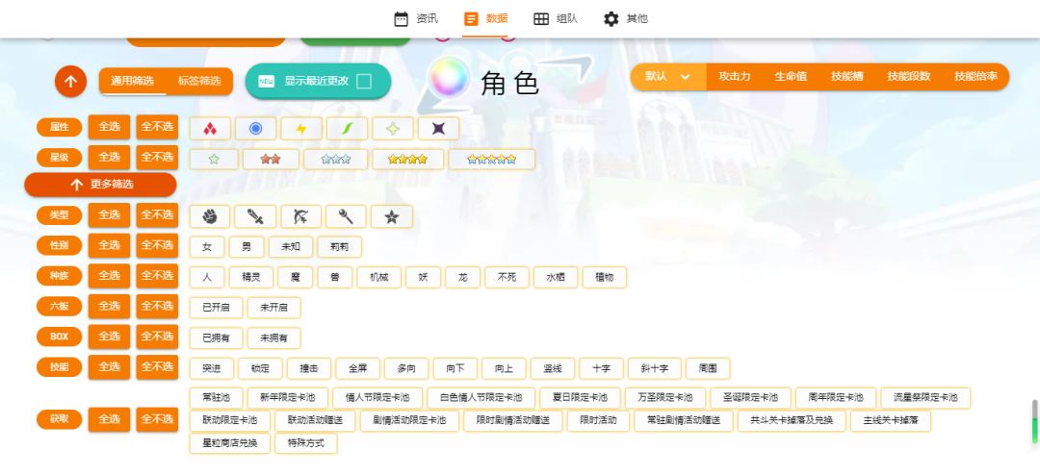Collapse filters with 更多筛选
This screenshot has height=475, width=1040.
point(101,185)
